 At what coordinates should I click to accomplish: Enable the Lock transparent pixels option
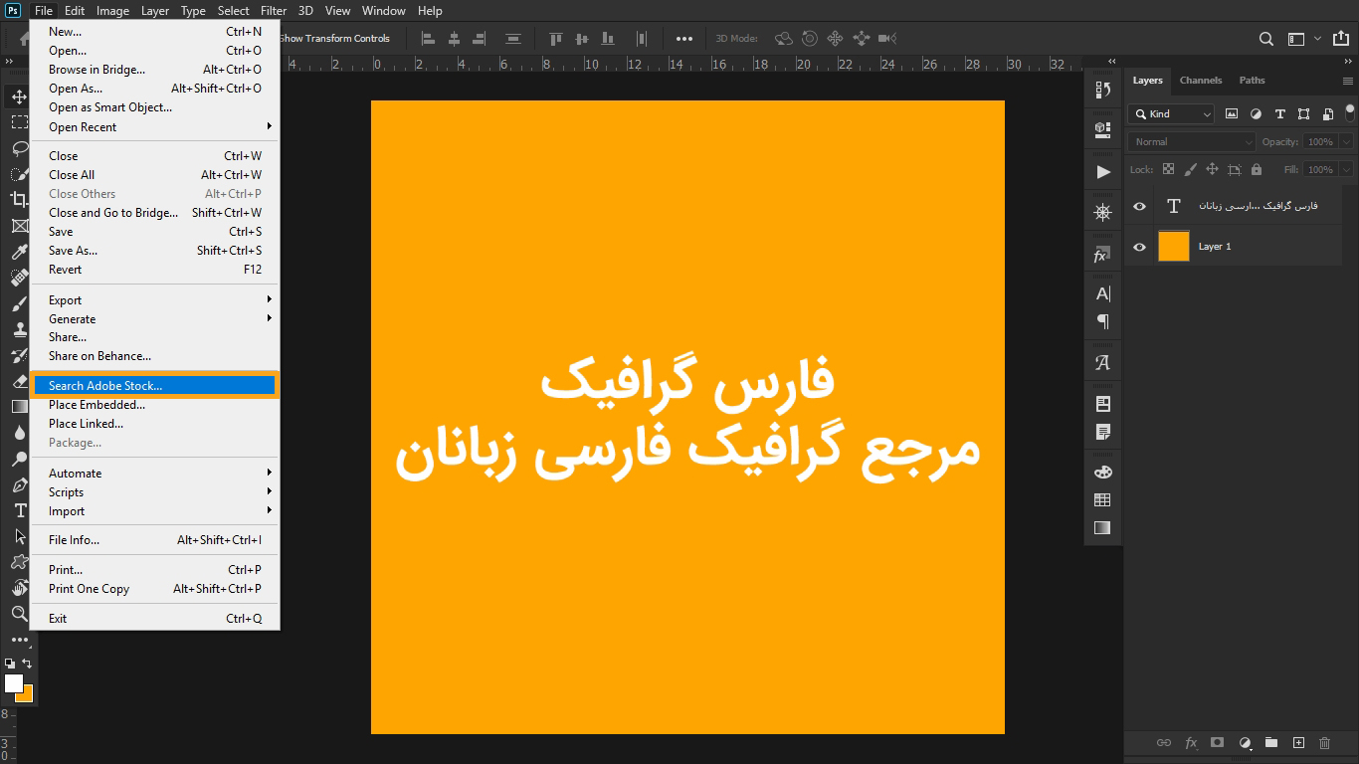(1167, 169)
